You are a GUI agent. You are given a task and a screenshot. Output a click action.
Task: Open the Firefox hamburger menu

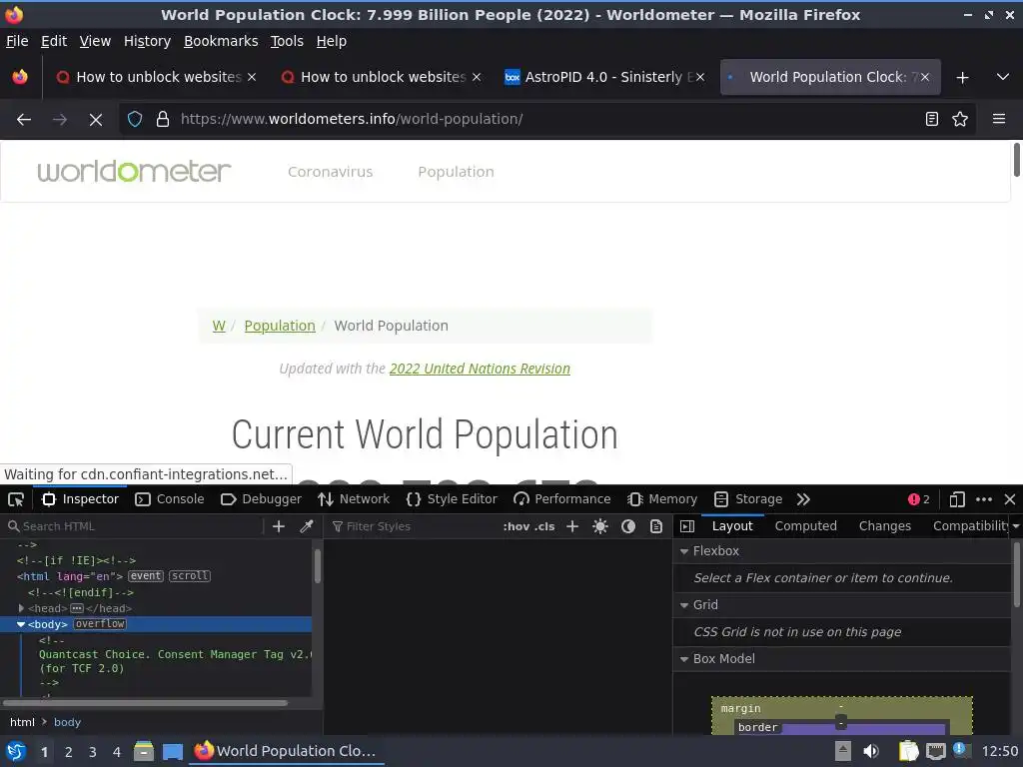tap(998, 119)
